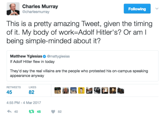Open the quoted Yglesias tweet card
This screenshot has width=161, height=116.
(82, 66)
